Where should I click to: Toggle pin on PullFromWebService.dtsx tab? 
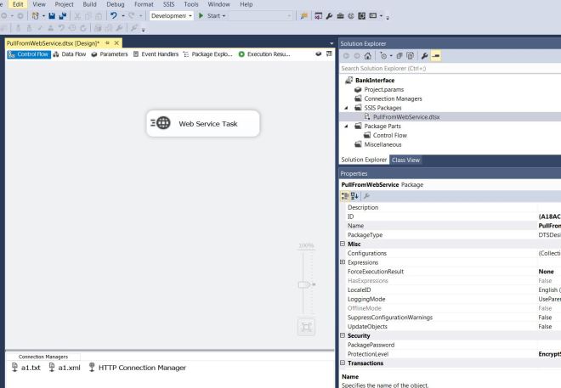coord(106,43)
